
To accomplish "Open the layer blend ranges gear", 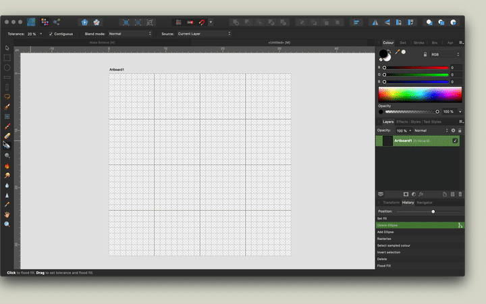I will [453, 130].
